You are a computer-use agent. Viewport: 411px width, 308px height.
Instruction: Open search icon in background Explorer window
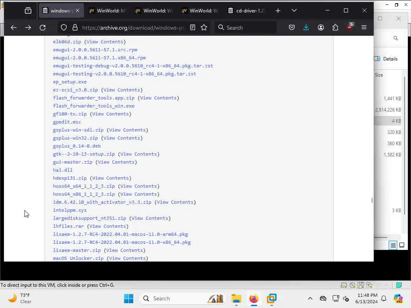(396, 38)
